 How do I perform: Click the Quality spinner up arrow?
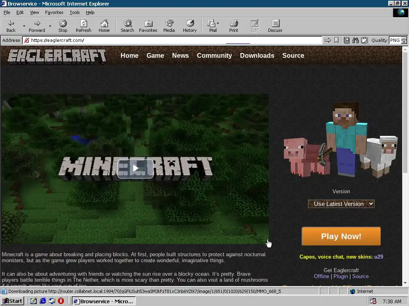(404, 39)
